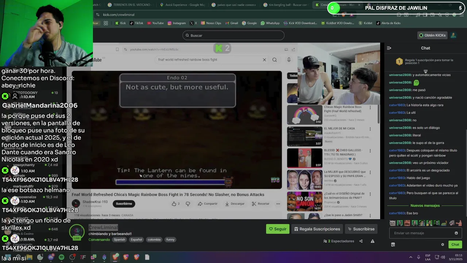This screenshot has height=263, width=467.
Task: Open the Instagram bookmark
Action: pos(177,23)
